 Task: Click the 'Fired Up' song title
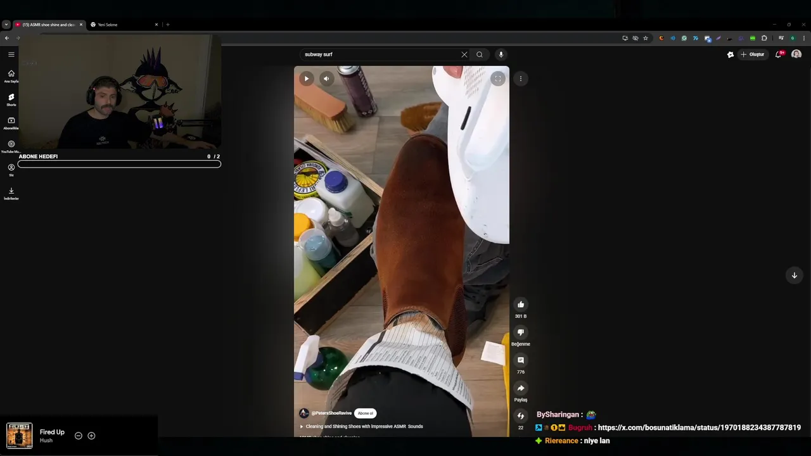click(x=52, y=432)
